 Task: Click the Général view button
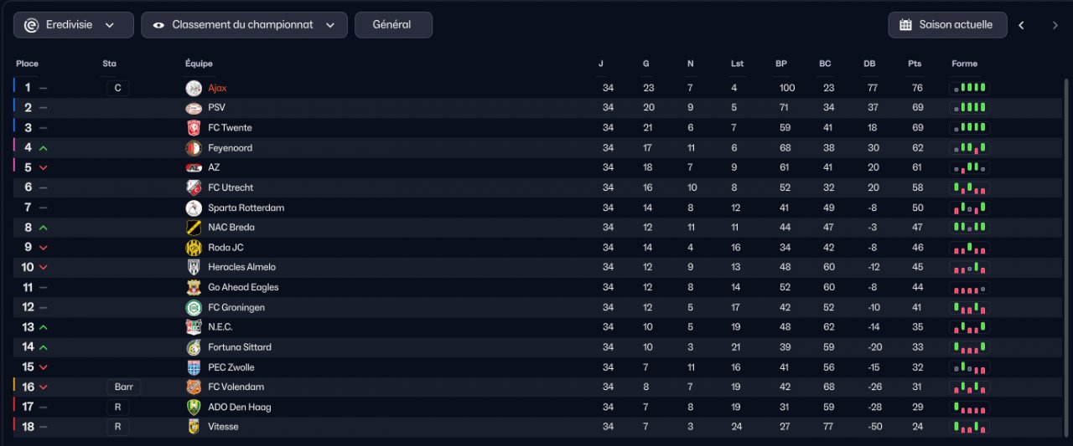(x=393, y=25)
